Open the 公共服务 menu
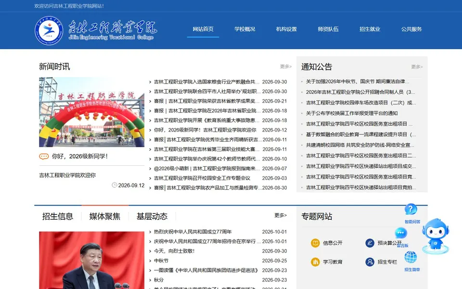 [x=411, y=29]
